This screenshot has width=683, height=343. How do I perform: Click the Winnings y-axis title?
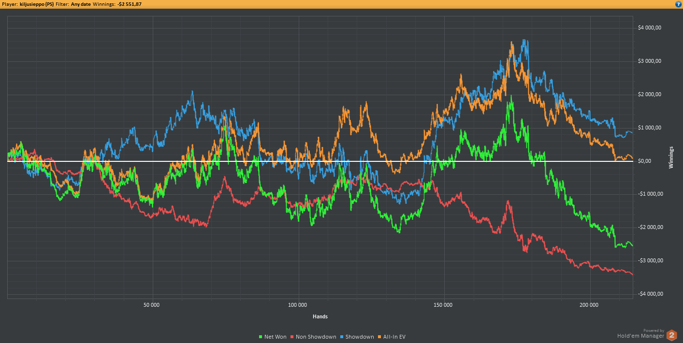(x=671, y=157)
